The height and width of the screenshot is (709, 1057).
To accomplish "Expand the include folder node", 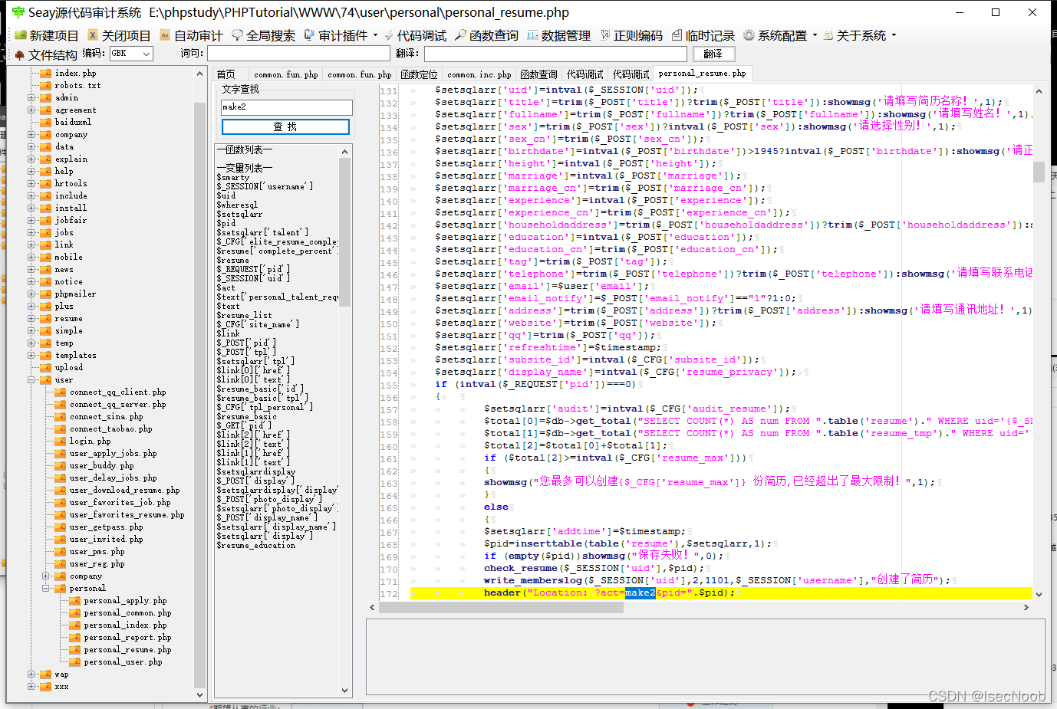I will pyautogui.click(x=31, y=196).
